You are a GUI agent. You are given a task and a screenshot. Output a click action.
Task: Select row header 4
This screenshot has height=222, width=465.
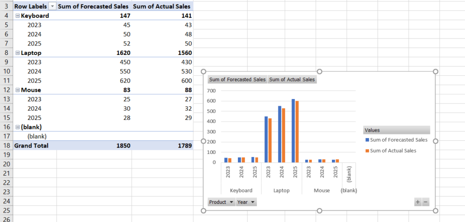[x=6, y=16]
